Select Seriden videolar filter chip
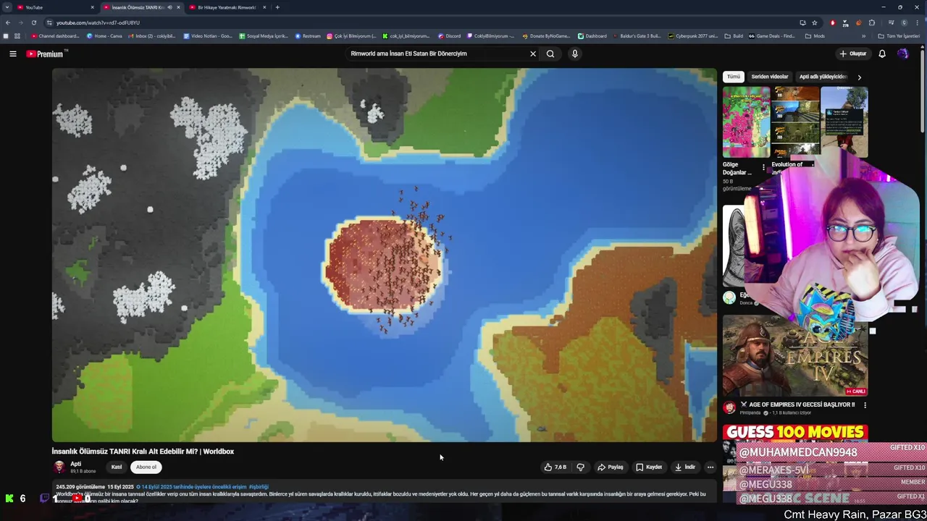This screenshot has height=521, width=927. (x=769, y=77)
